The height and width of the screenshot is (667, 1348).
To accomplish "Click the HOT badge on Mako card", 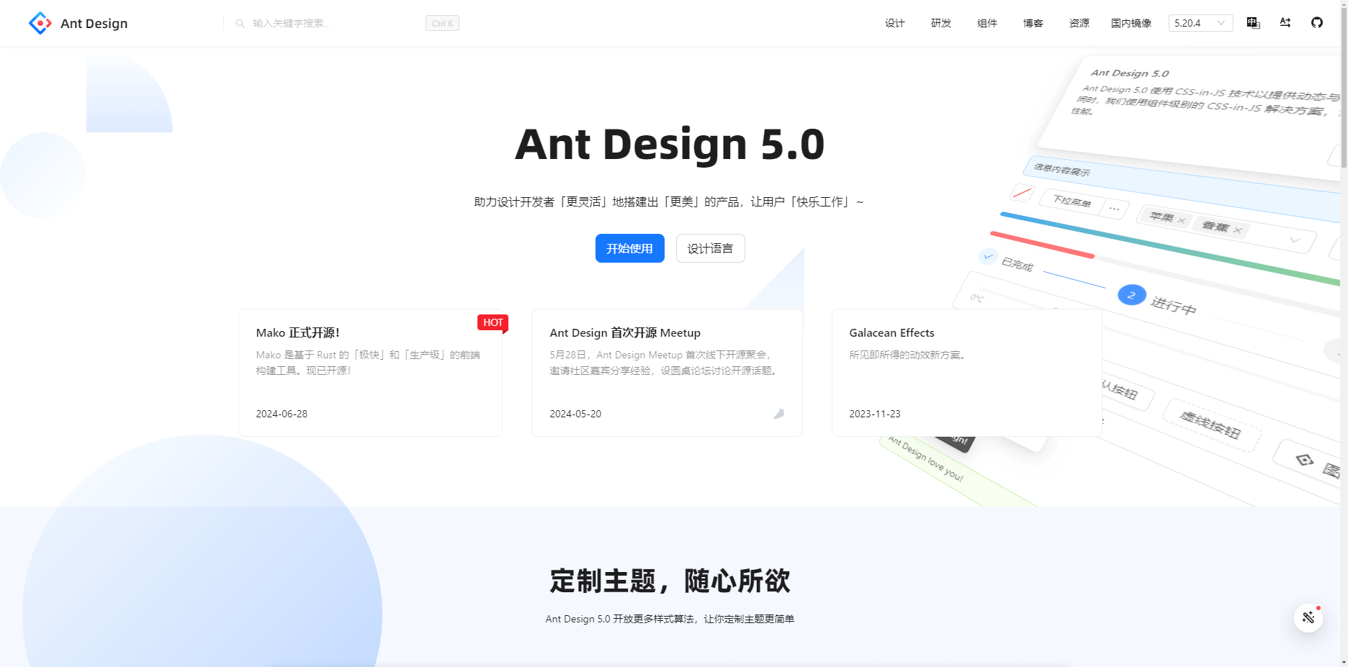I will [x=493, y=322].
